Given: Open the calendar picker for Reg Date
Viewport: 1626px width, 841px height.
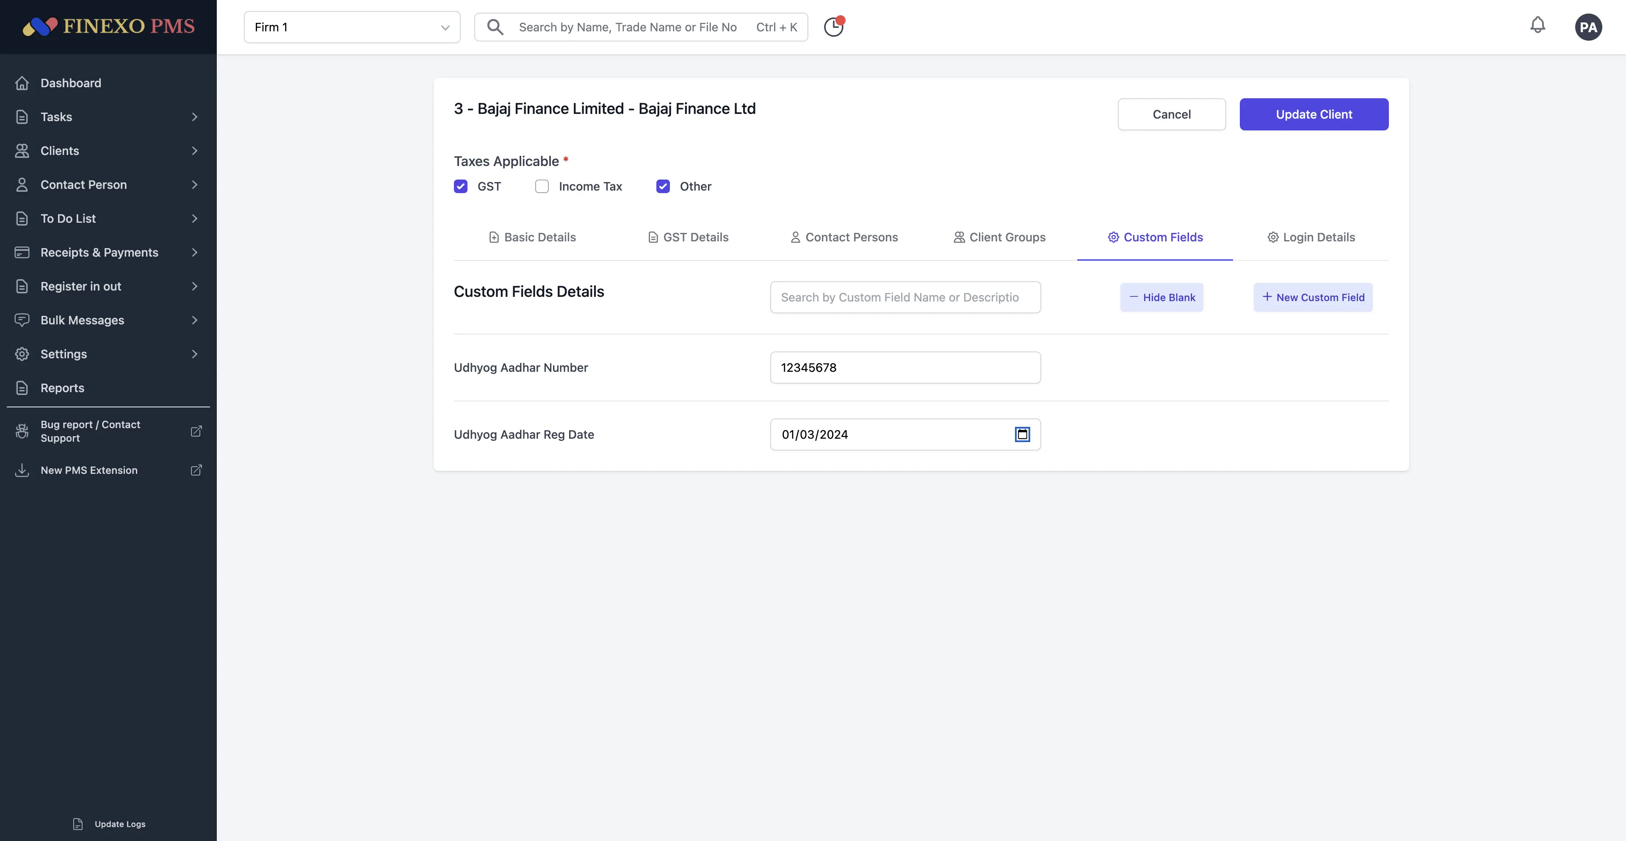Looking at the screenshot, I should click(1022, 434).
